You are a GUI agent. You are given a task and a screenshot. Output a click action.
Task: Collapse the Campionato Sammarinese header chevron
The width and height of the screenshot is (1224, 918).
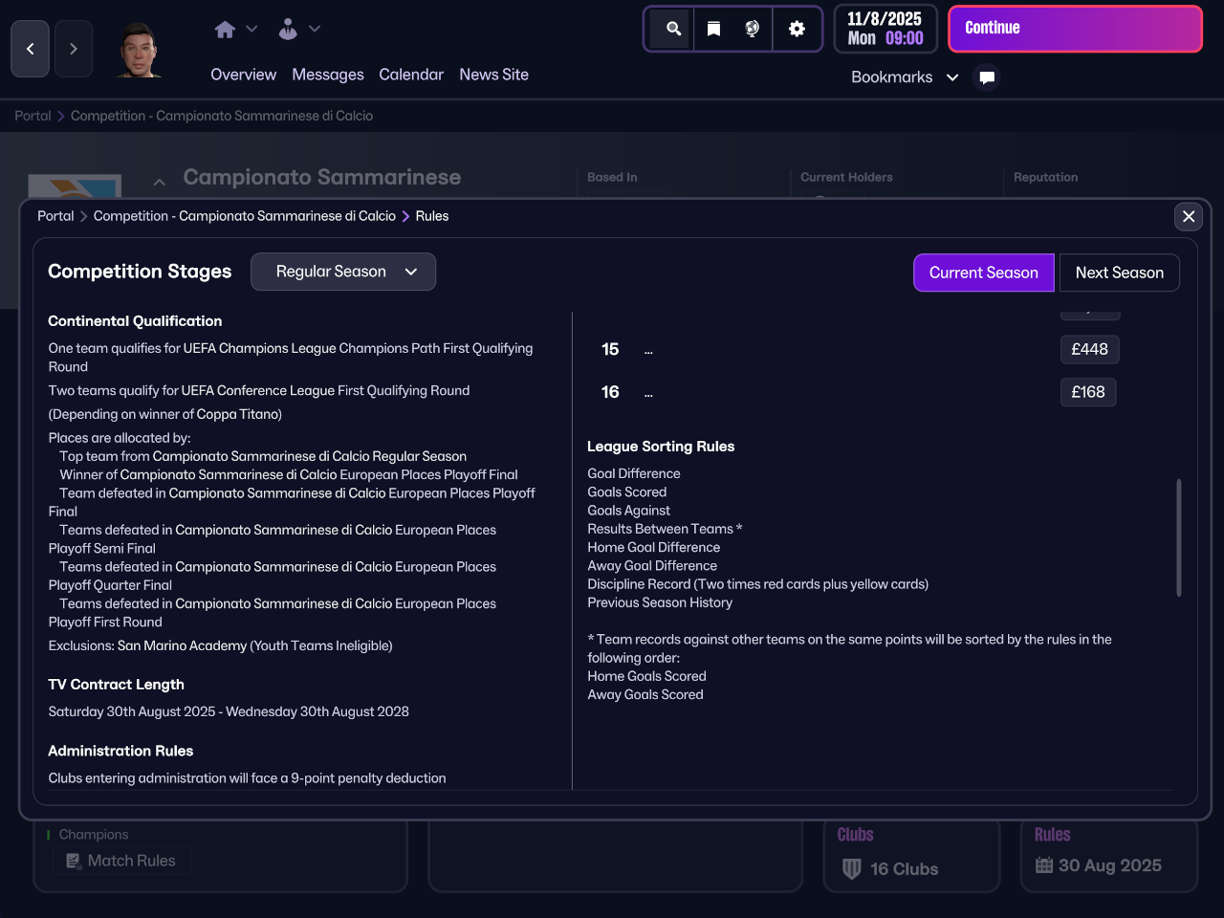click(160, 182)
